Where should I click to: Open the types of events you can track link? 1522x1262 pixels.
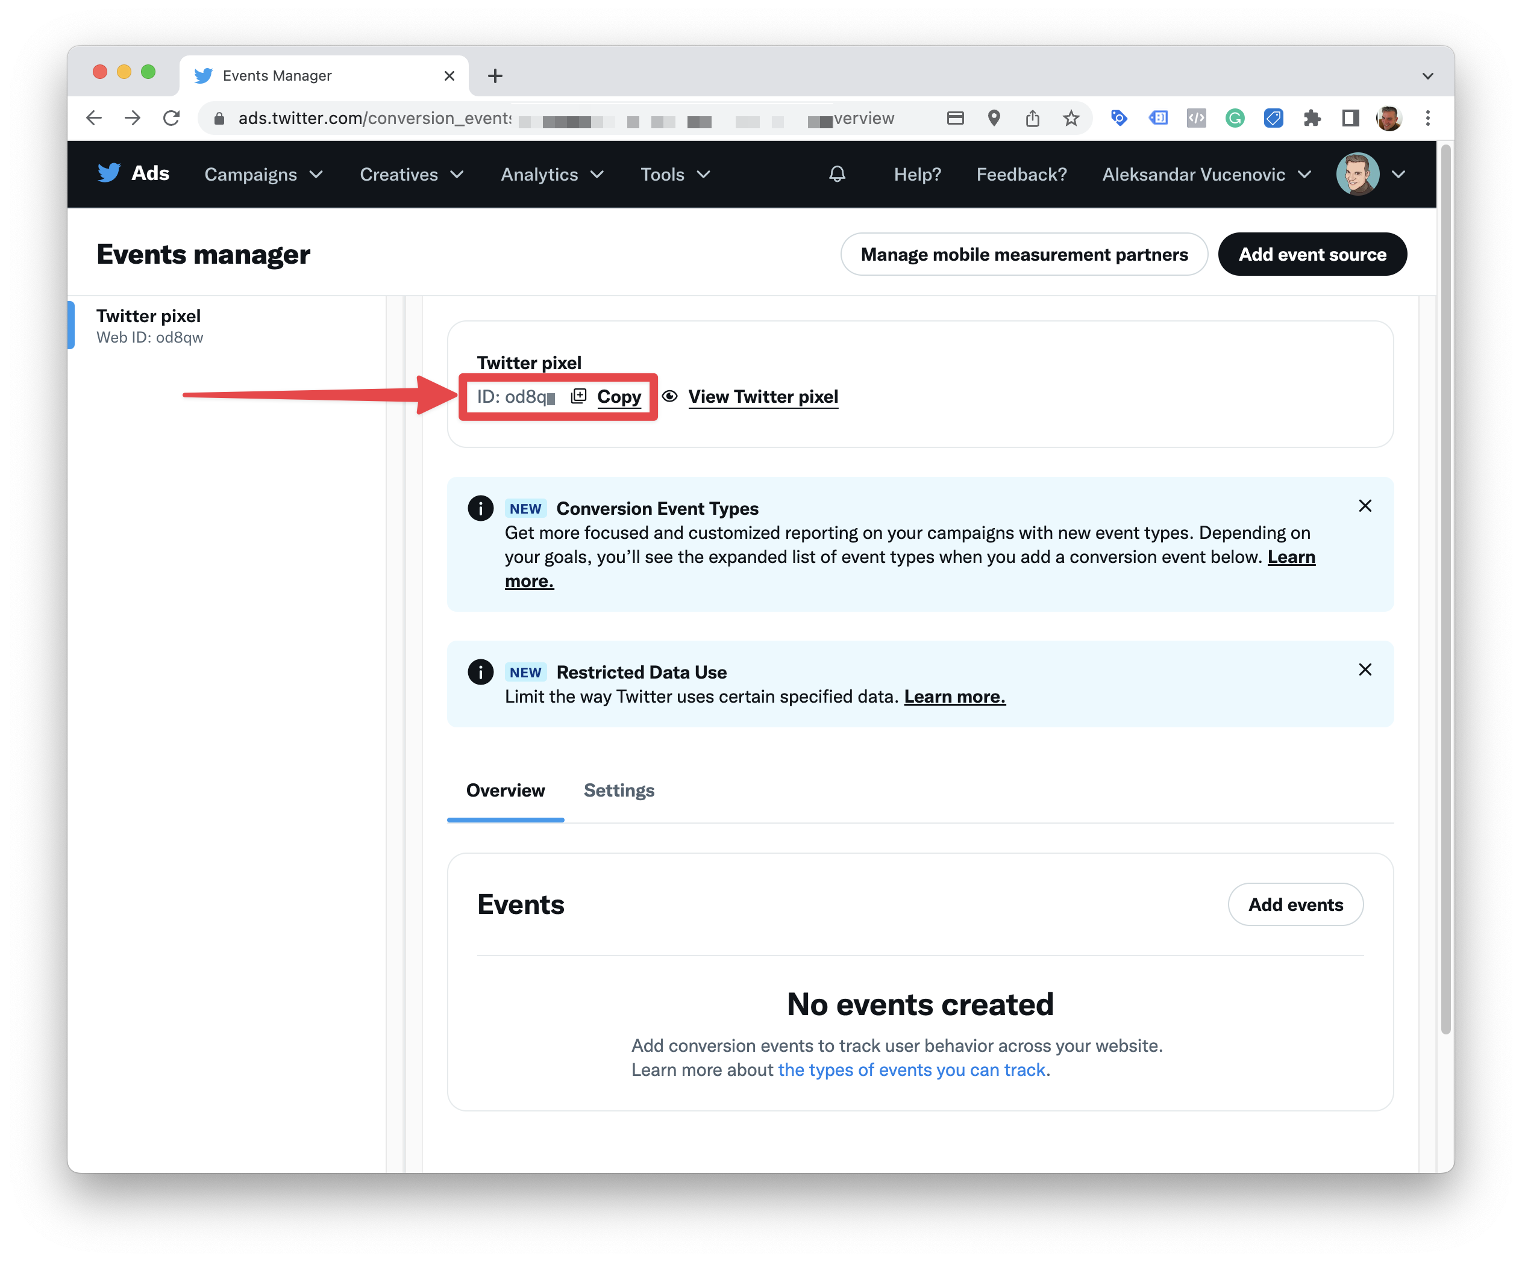[x=912, y=1070]
